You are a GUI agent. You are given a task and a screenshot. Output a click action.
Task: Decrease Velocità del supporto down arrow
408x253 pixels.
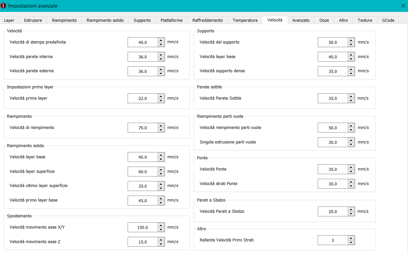351,45
